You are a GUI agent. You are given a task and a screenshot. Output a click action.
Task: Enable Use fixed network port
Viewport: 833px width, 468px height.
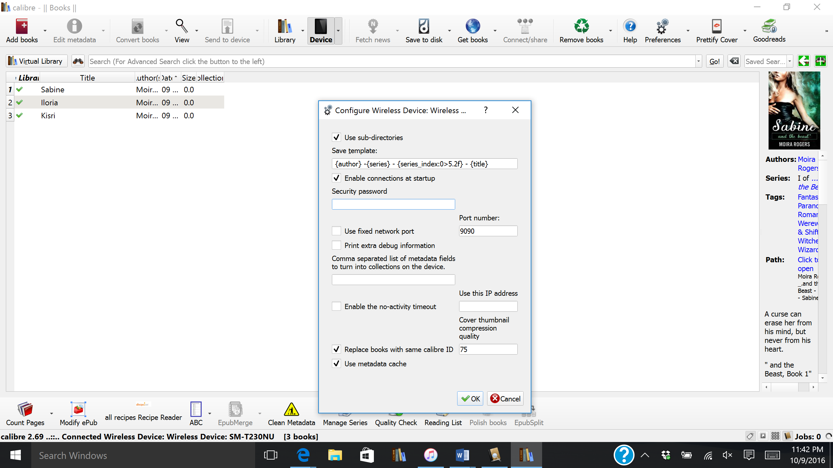336,231
